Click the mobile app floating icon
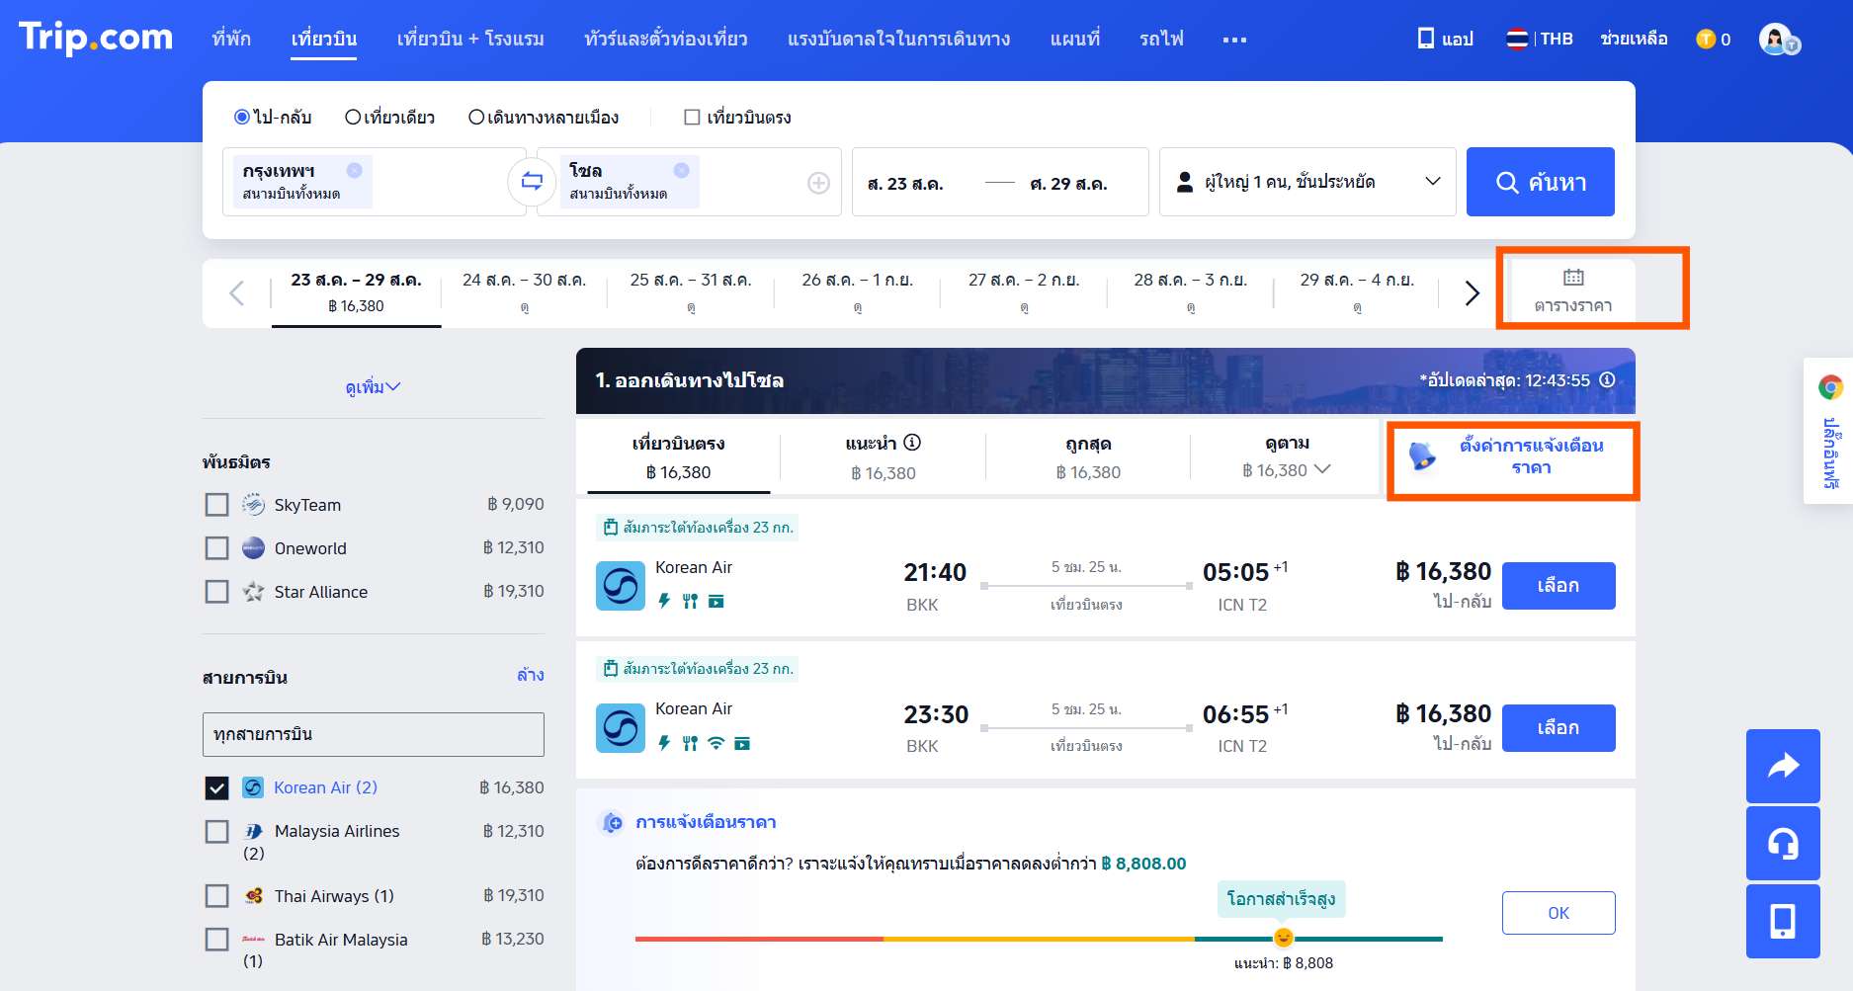The height and width of the screenshot is (991, 1853). pyautogui.click(x=1782, y=922)
